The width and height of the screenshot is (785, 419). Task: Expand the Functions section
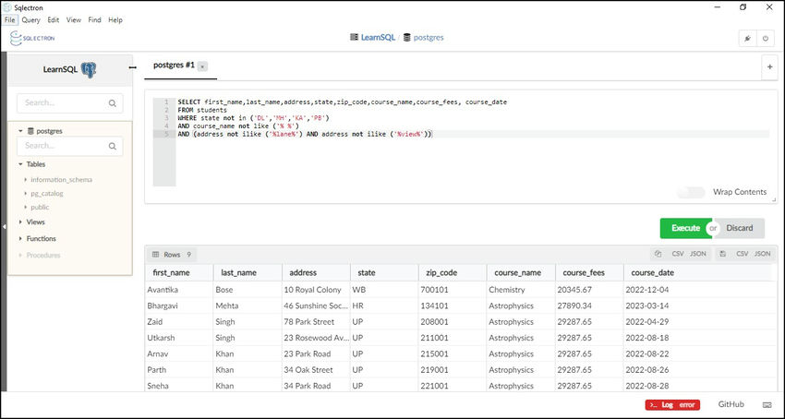[x=19, y=239]
